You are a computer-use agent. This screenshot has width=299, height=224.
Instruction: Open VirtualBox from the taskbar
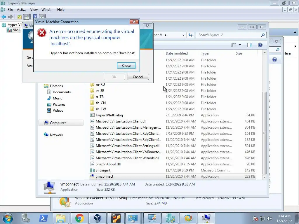coord(97,218)
